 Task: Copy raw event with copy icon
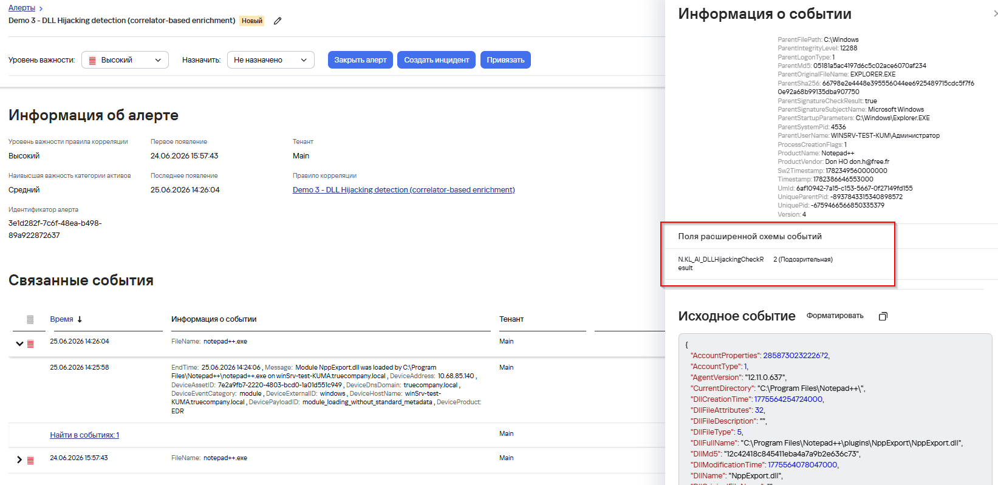coord(883,316)
